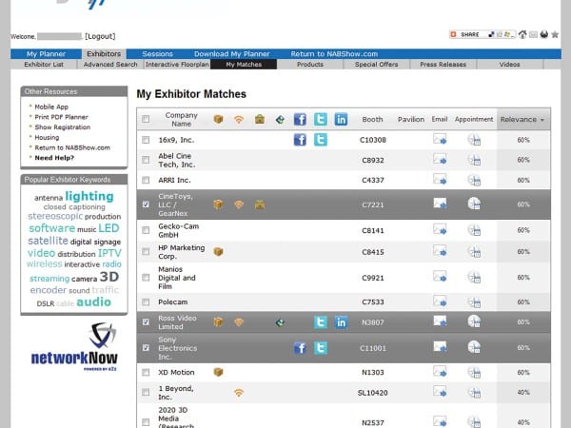
Task: Click the star favorite icon near Share
Action: click(555, 34)
